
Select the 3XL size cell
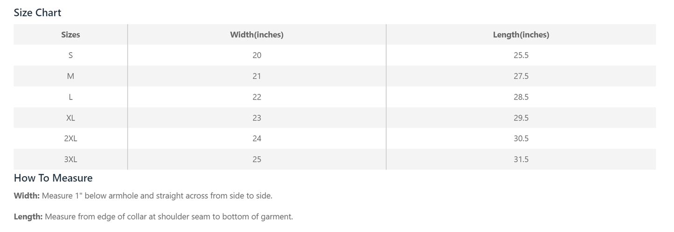pyautogui.click(x=70, y=159)
